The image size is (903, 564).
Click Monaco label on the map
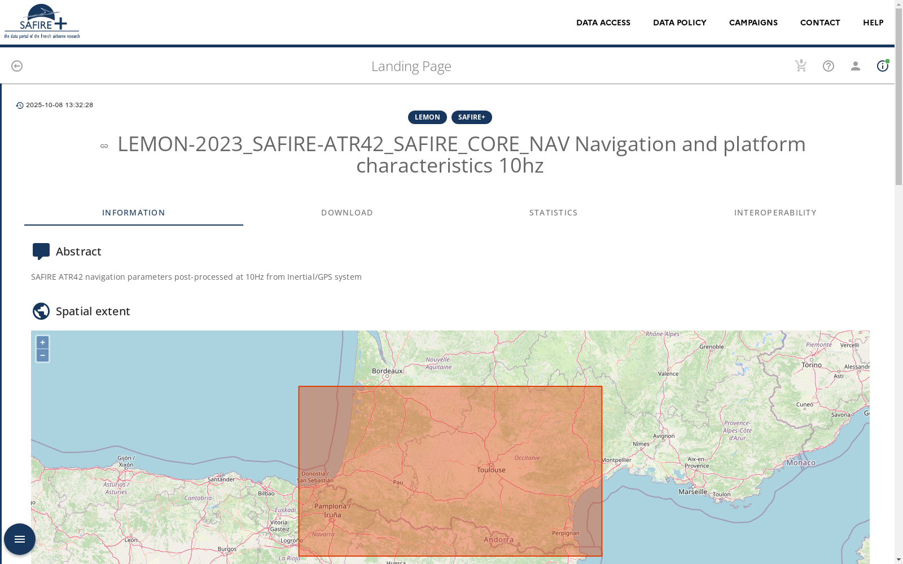point(801,463)
